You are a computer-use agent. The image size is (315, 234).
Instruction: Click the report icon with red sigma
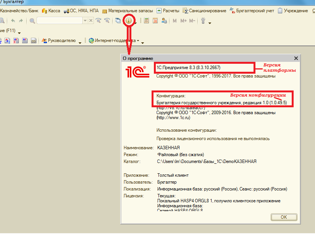(x=16, y=40)
